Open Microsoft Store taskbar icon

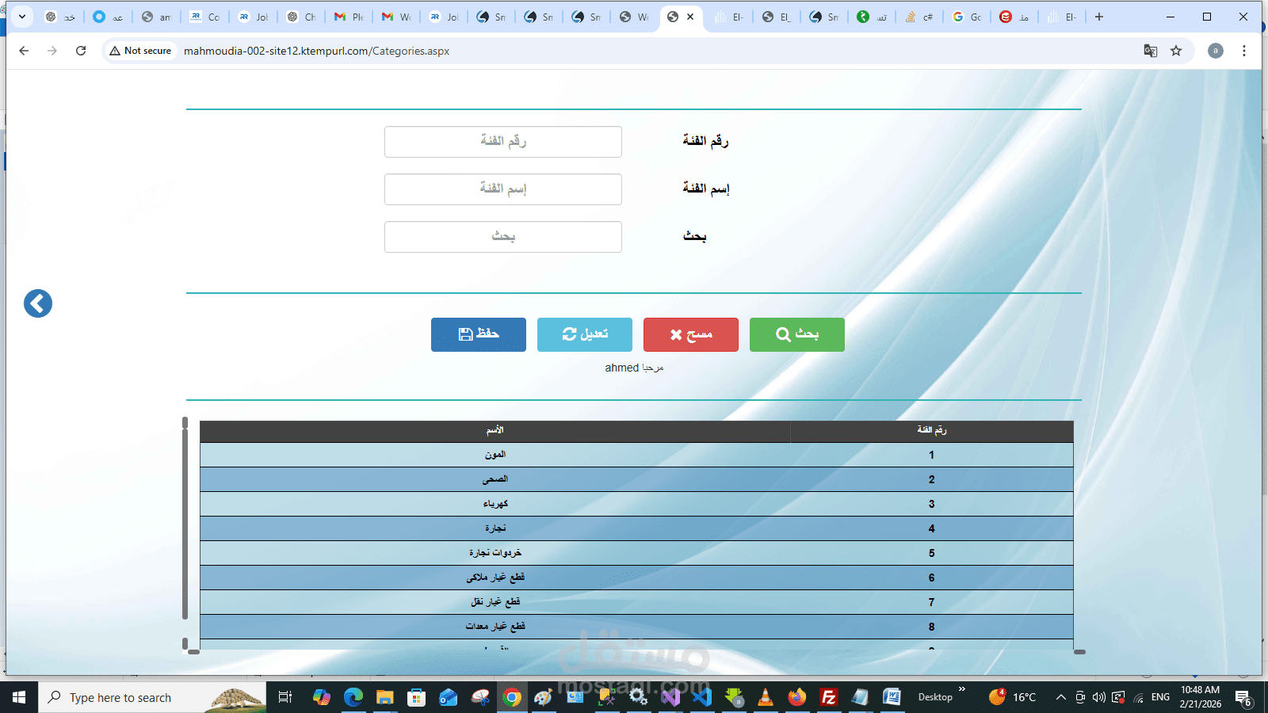click(417, 697)
